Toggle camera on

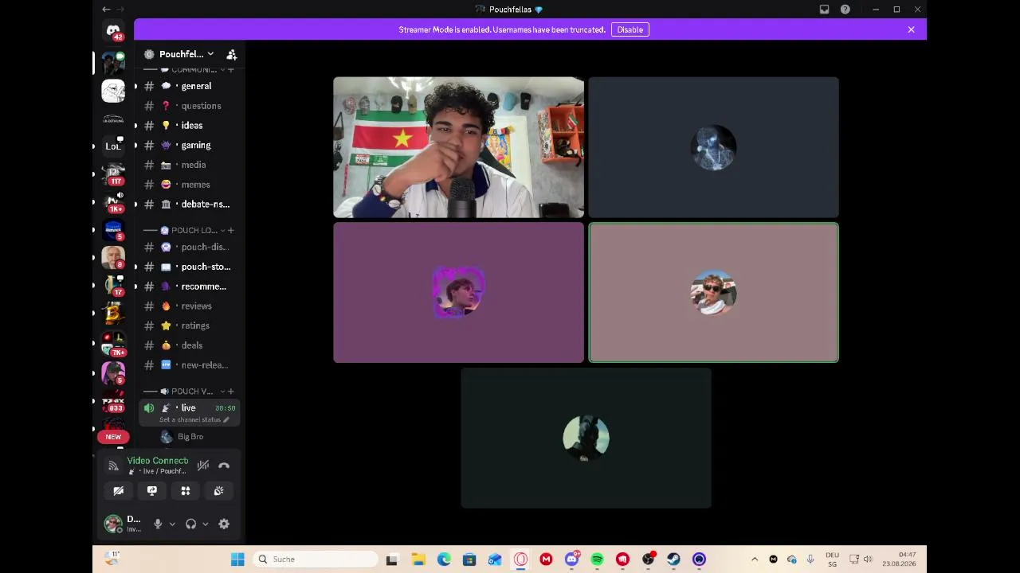(118, 491)
